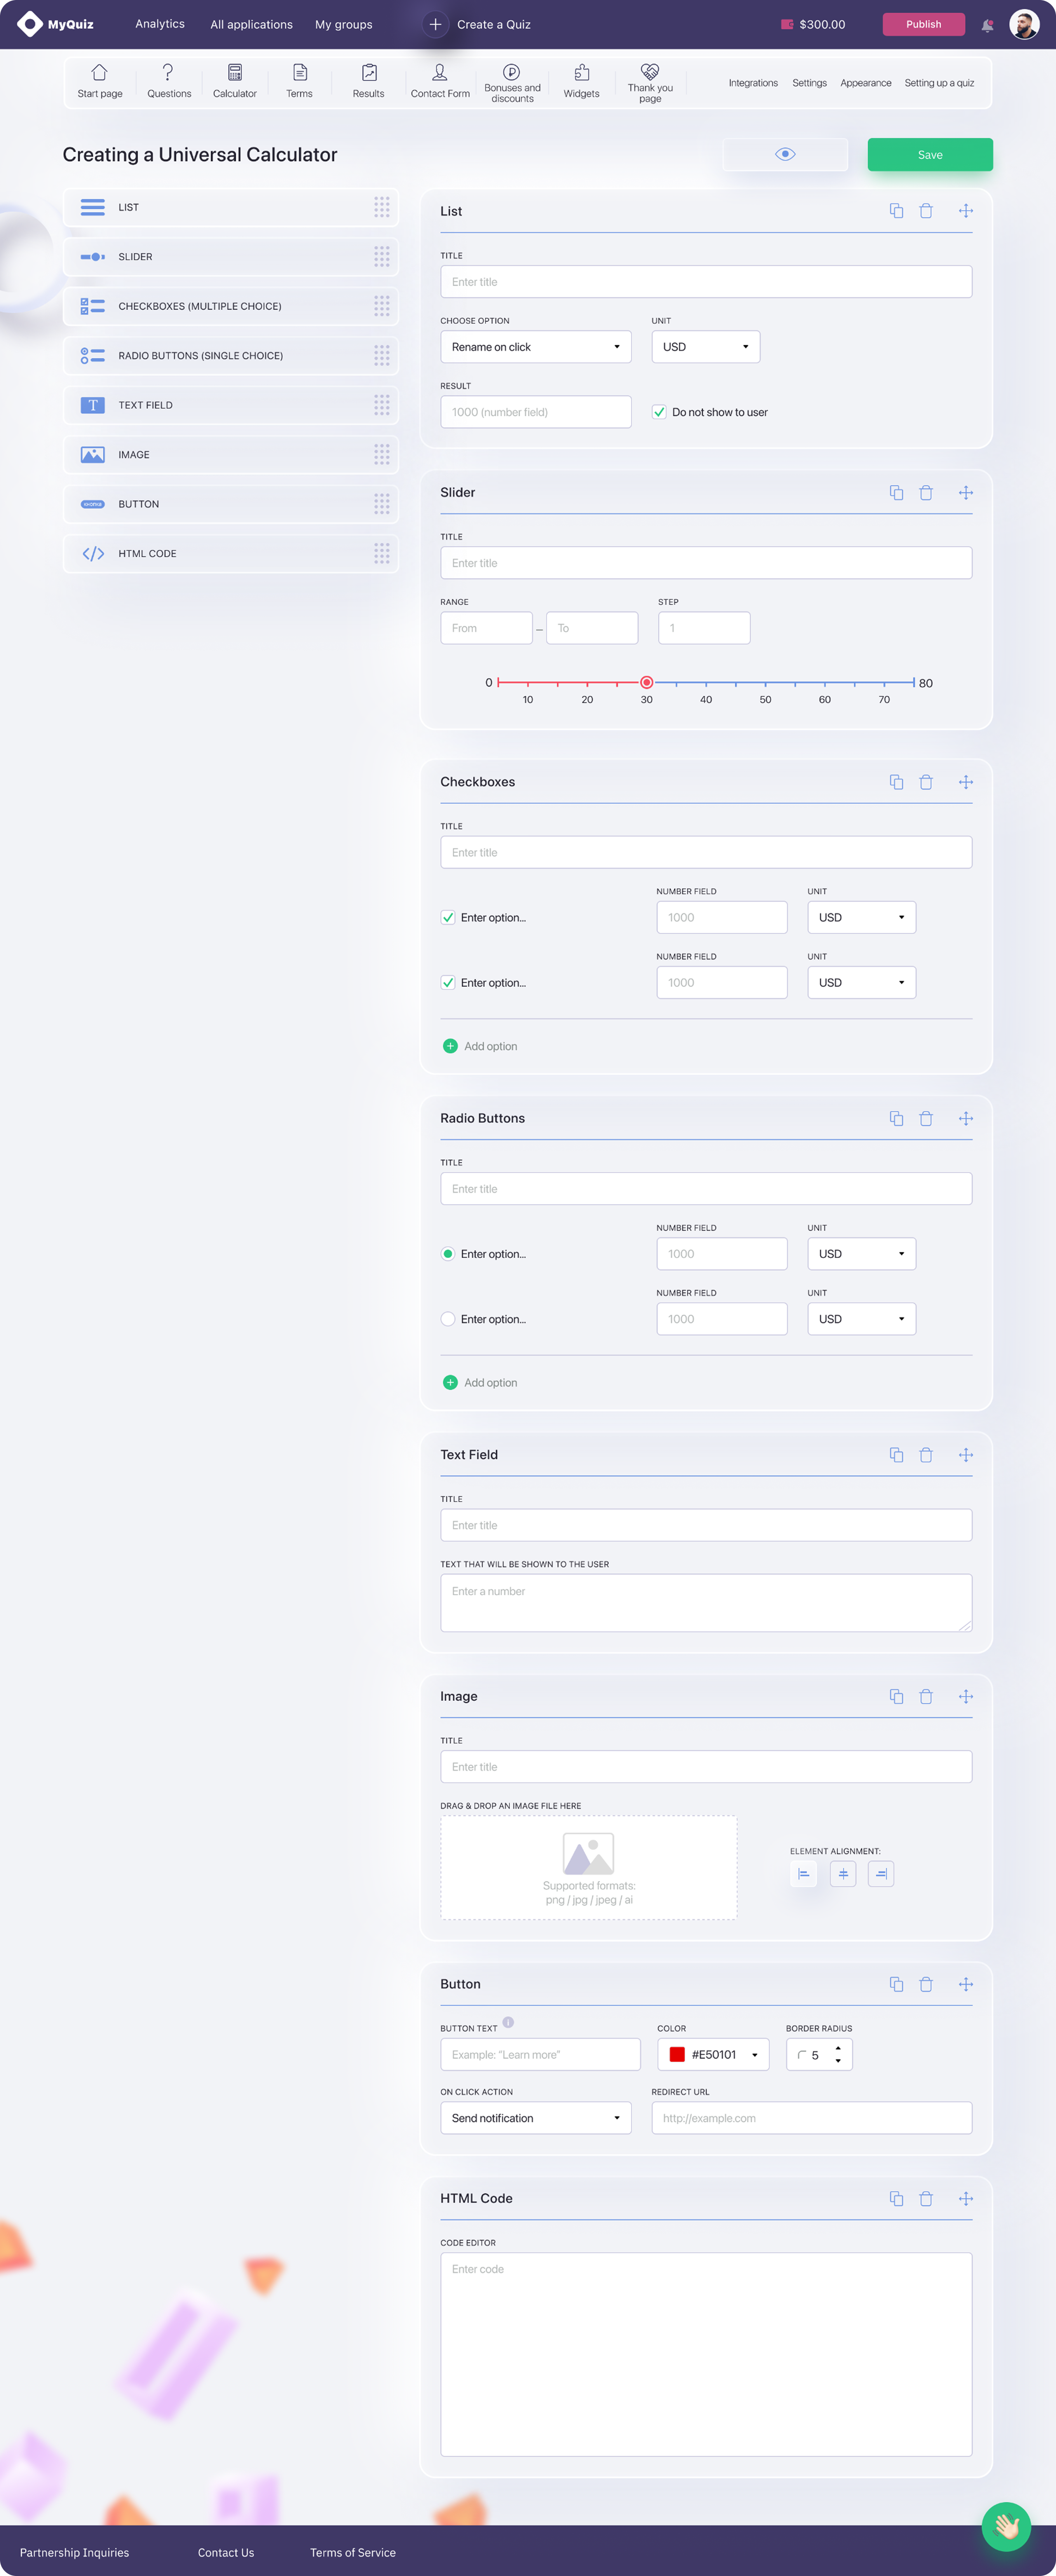Select center alignment icon for image
The image size is (1056, 2576).
click(x=843, y=1874)
